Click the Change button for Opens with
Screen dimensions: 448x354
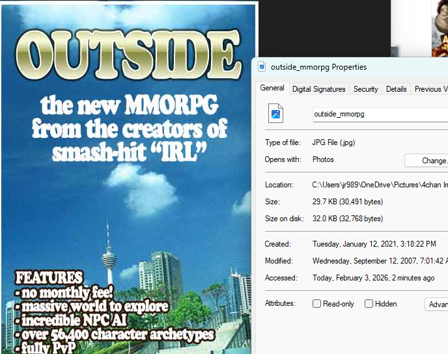427,161
